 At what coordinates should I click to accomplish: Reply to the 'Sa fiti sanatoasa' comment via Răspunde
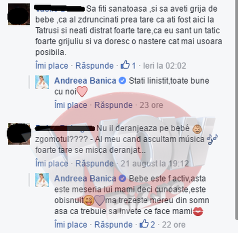pos(94,66)
